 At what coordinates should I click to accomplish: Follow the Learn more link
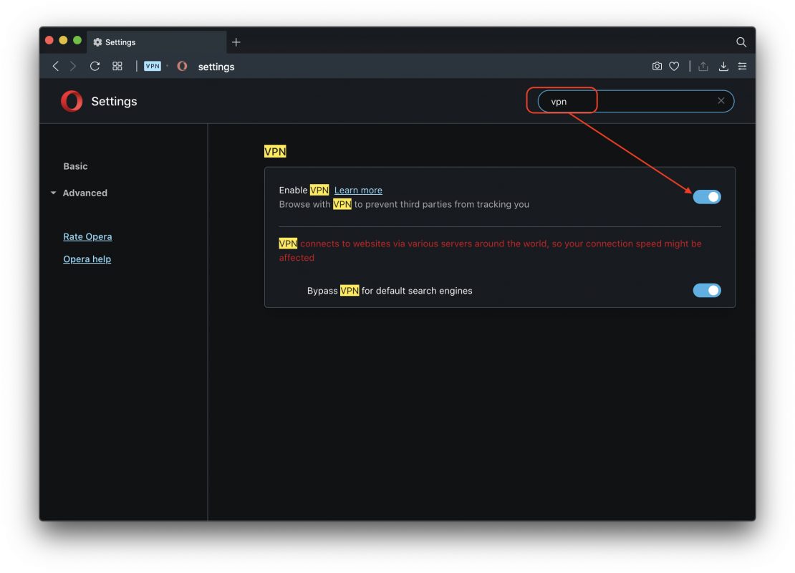pos(358,190)
